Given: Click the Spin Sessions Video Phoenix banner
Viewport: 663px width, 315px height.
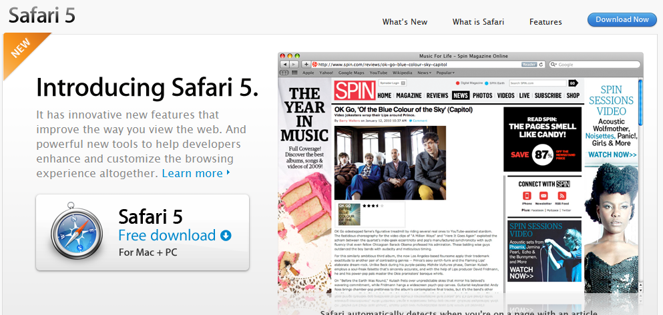Looking at the screenshot, I should click(544, 251).
